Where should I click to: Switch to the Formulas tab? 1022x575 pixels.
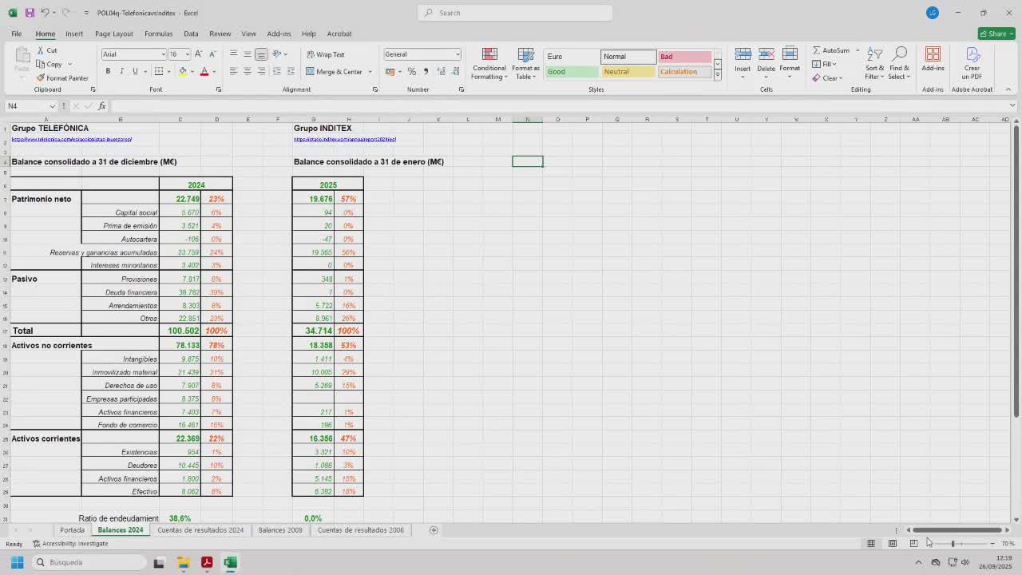(x=159, y=34)
